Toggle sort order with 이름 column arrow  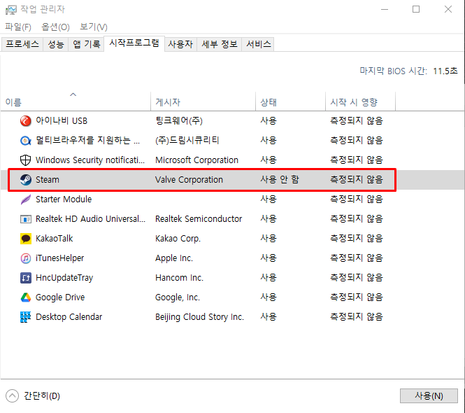73,94
